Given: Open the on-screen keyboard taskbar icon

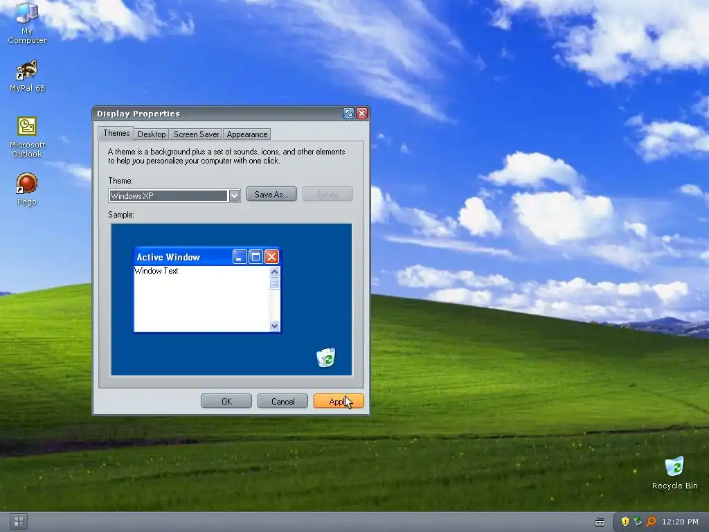Looking at the screenshot, I should (600, 522).
